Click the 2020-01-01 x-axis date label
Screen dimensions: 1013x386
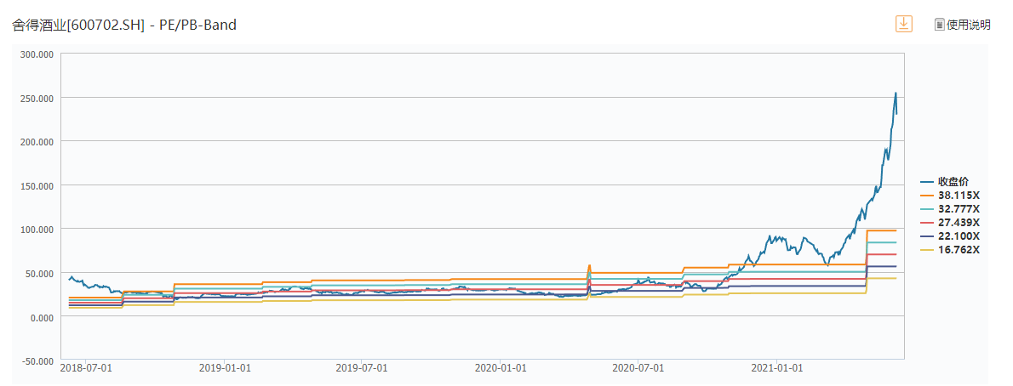pos(501,368)
